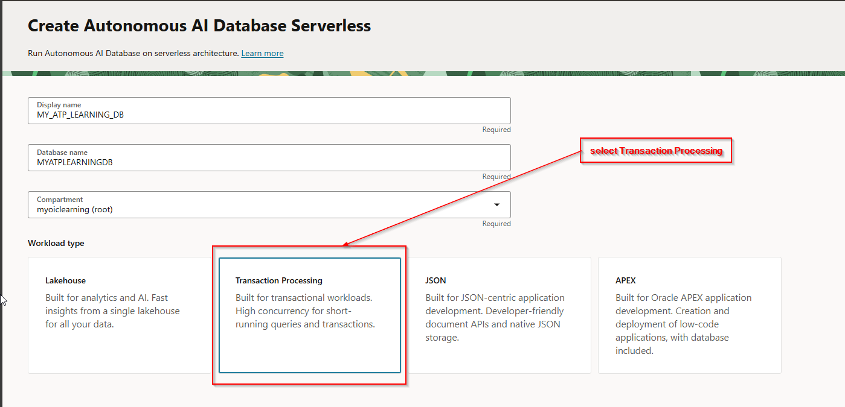Click the Lakehouse card description text
Screen dimensions: 845x407
112,311
